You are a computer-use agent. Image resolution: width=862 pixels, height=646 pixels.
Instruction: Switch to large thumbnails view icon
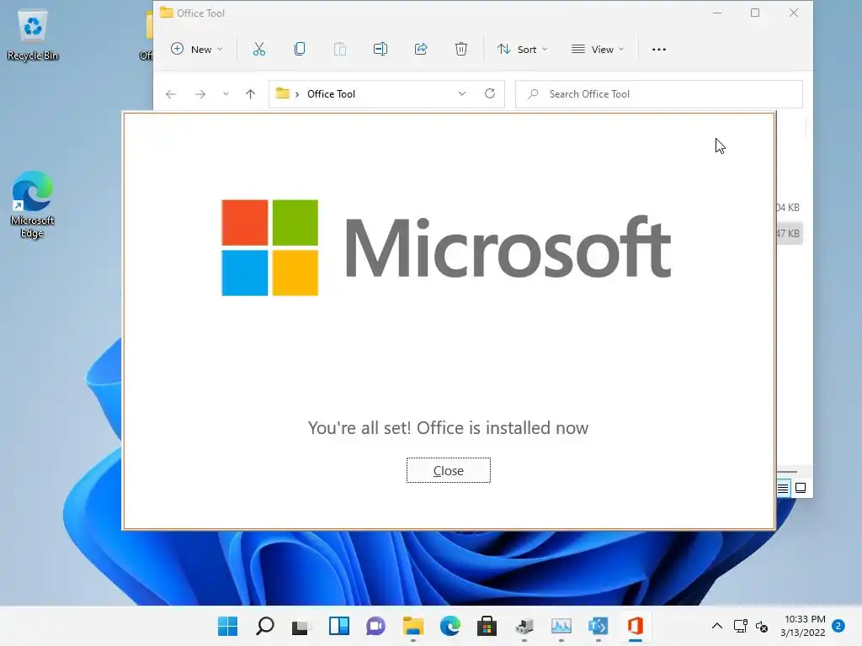click(801, 488)
